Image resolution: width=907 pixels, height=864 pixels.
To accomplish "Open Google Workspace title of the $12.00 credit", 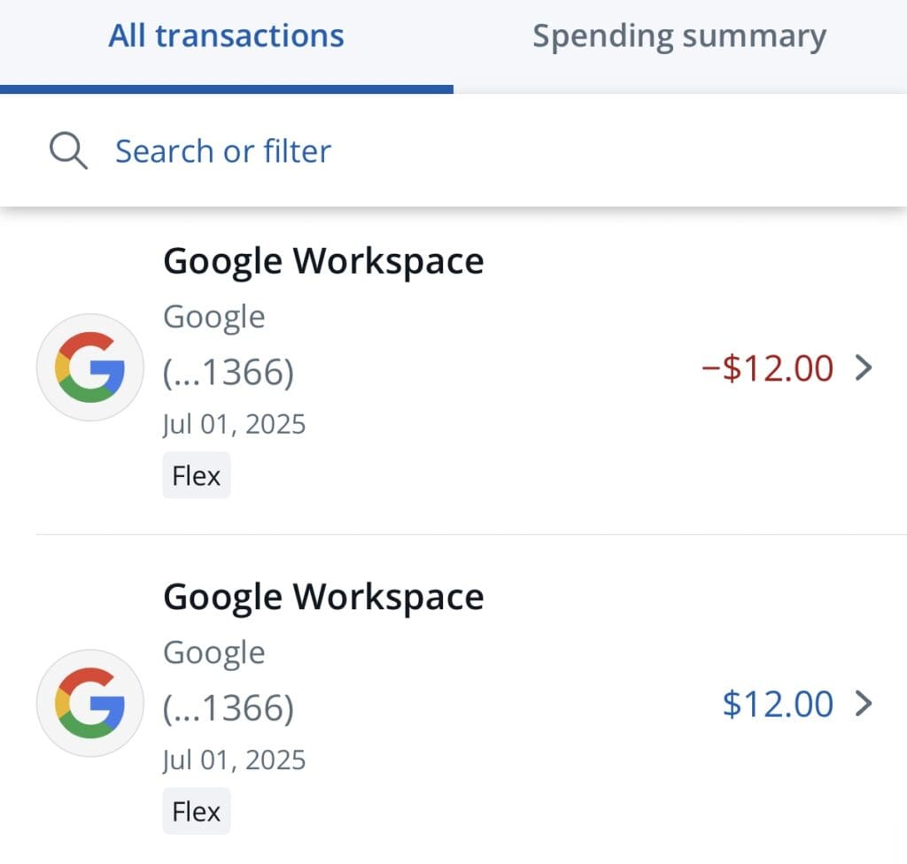I will point(323,597).
